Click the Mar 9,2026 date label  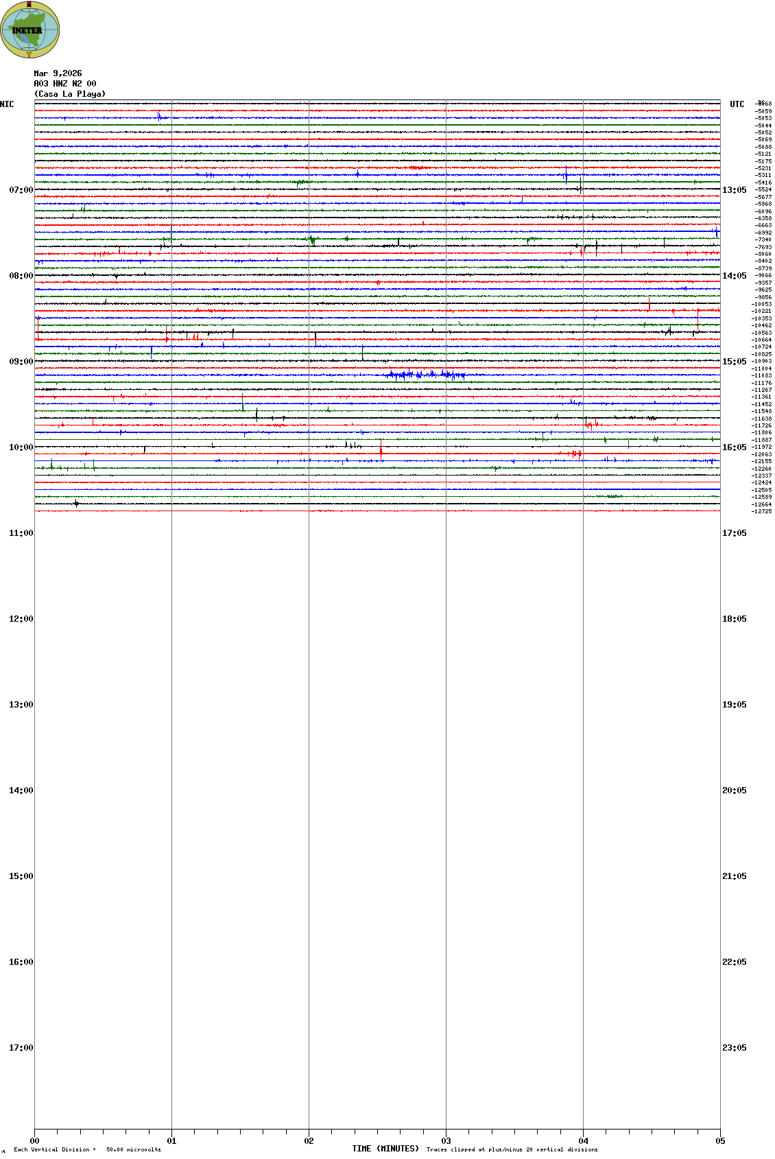[58, 73]
